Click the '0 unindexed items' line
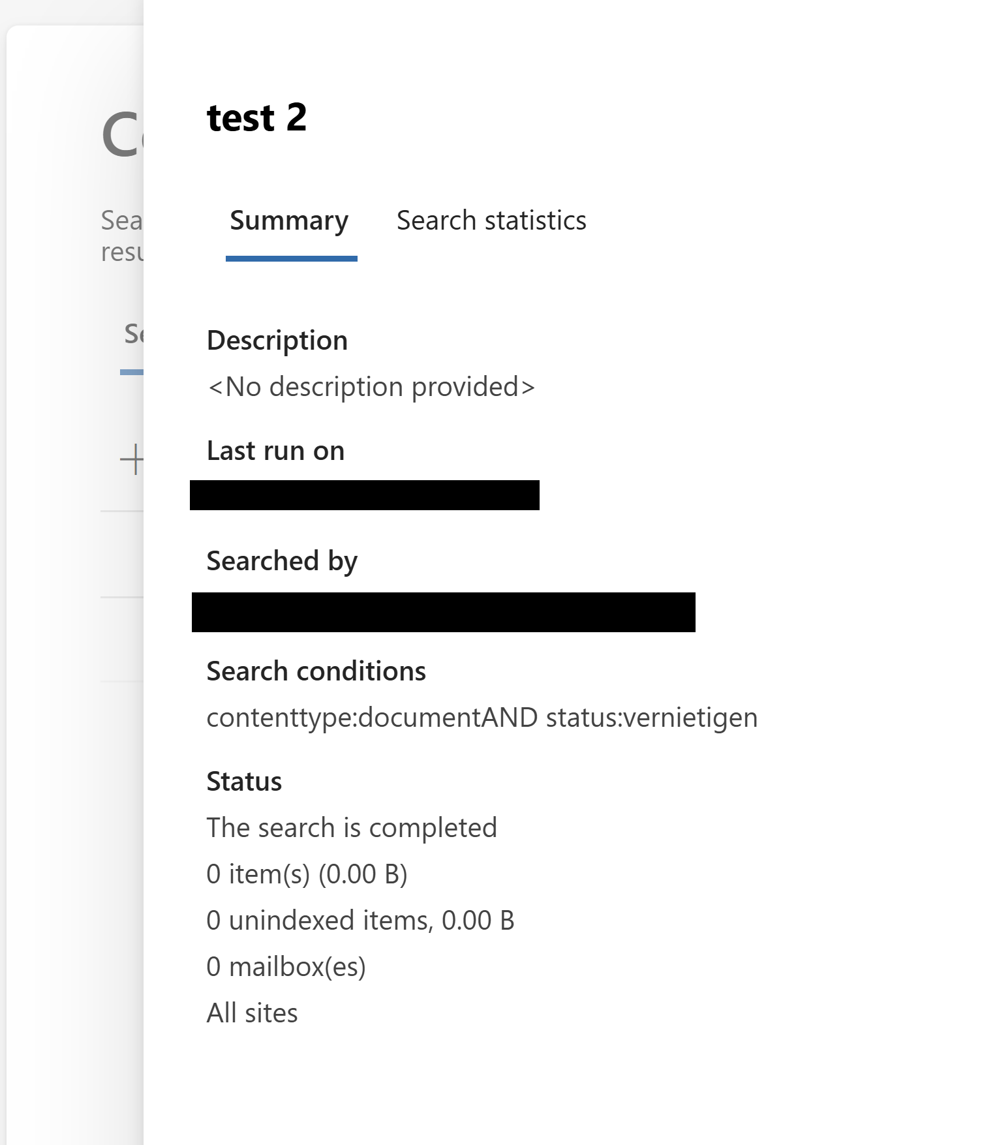The height and width of the screenshot is (1145, 997). pos(360,921)
